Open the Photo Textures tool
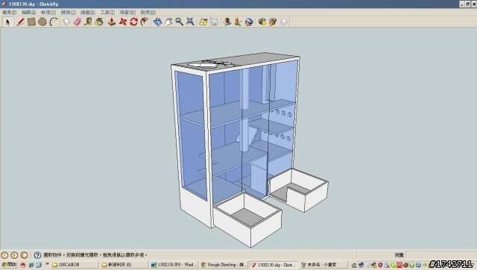477x270 pixels. tap(238, 22)
